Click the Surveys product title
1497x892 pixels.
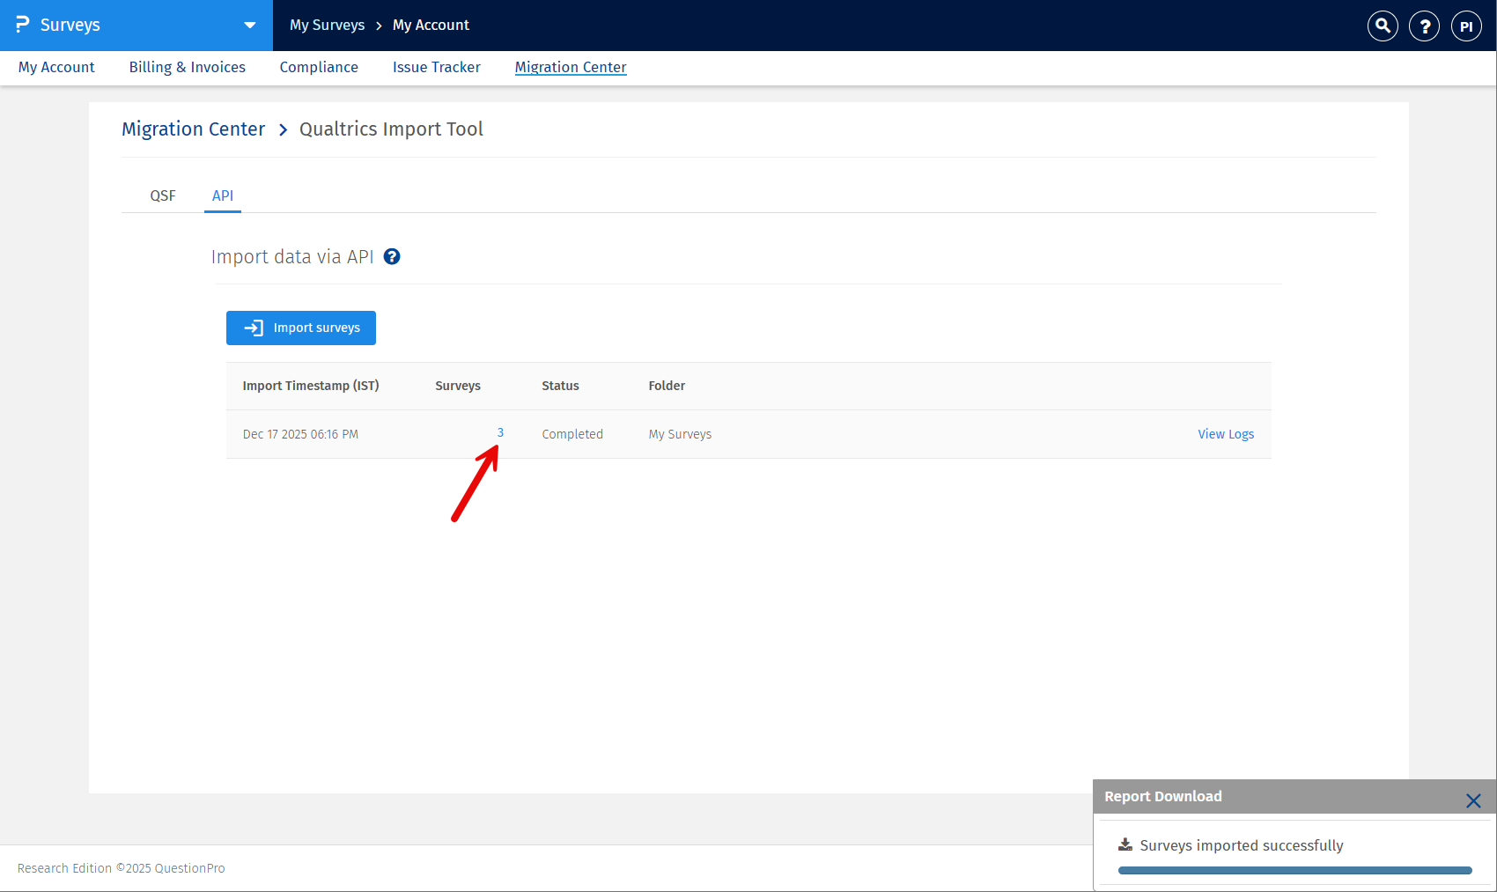tap(70, 25)
